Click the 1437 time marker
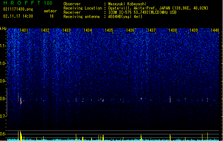 152,30
